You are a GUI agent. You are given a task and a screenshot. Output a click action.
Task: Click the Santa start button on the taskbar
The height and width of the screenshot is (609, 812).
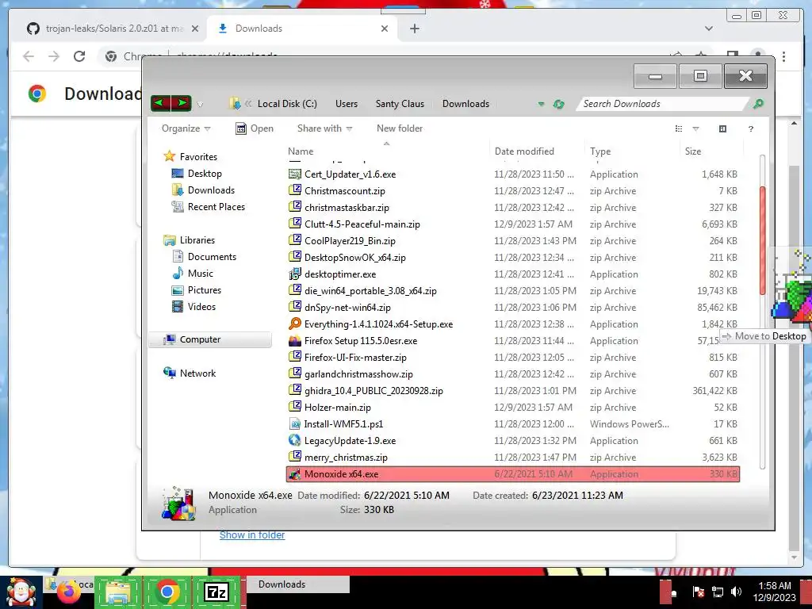pos(21,592)
